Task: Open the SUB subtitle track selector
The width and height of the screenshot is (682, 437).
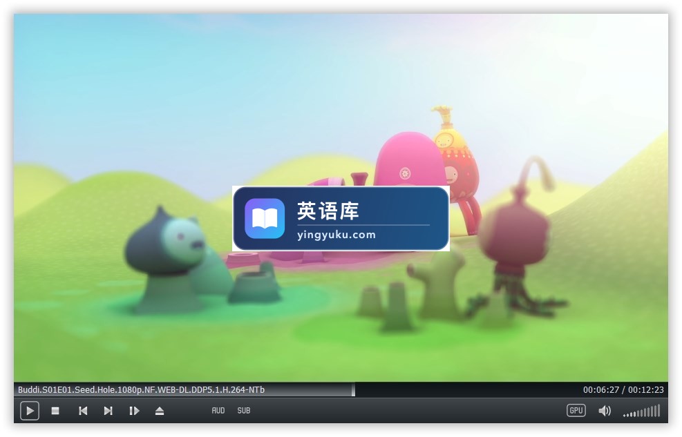Action: click(243, 411)
